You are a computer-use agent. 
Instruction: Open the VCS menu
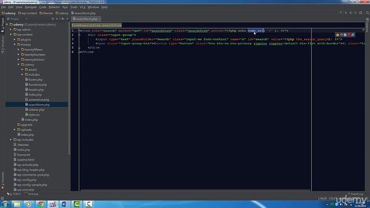tap(82, 7)
